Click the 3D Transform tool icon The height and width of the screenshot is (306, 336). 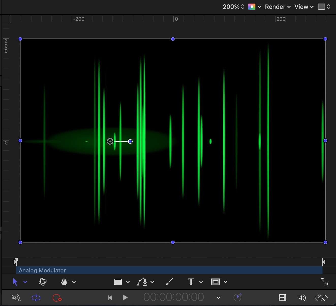(42, 282)
